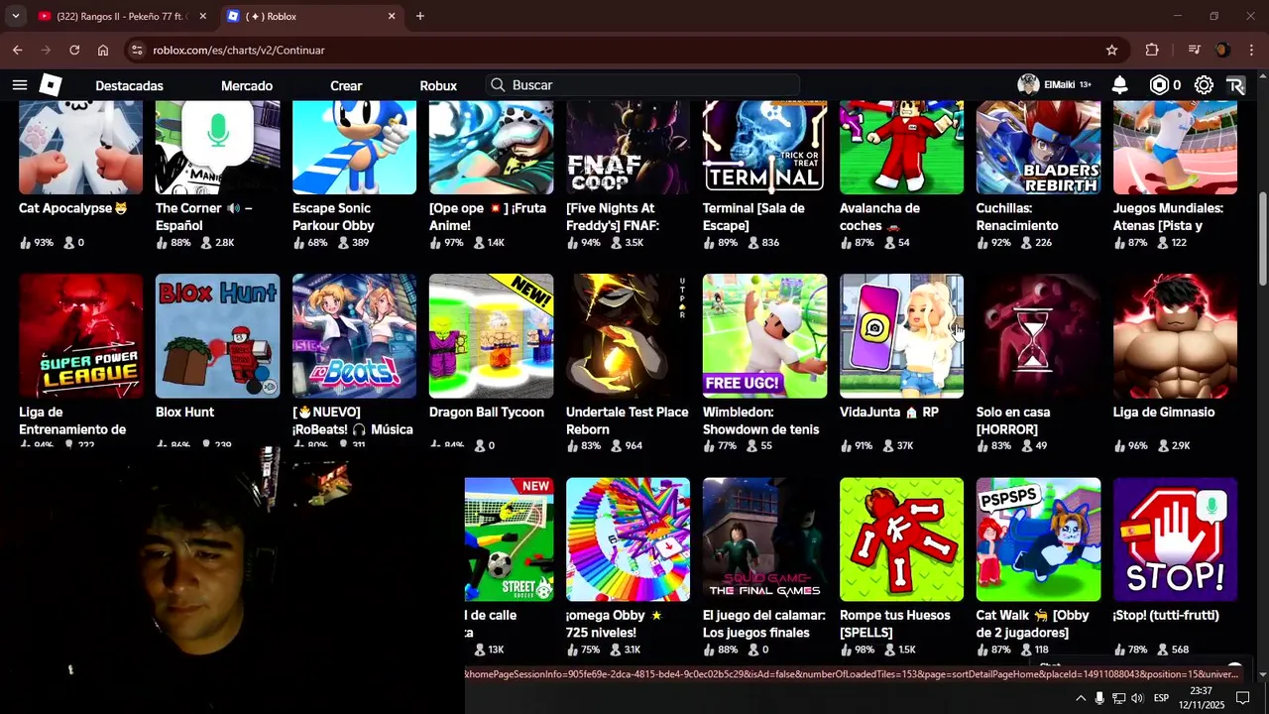Open Undertale Test Place Reborn title

[627, 420]
